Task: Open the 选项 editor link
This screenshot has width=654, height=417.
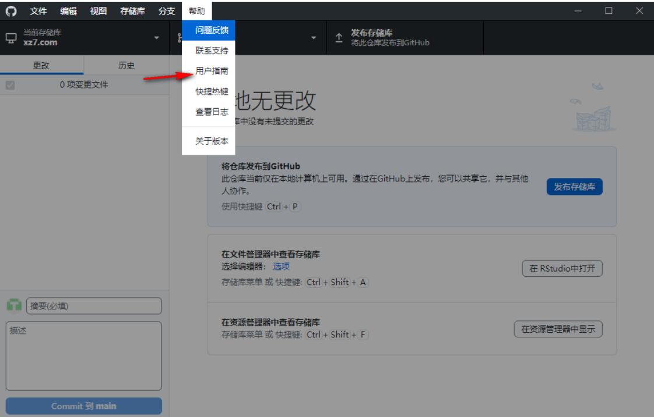Action: 281,266
